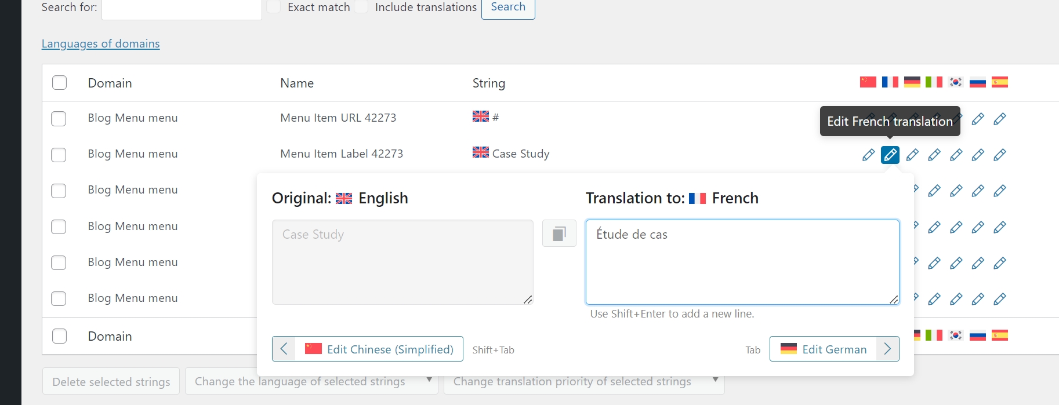Click Menu Item URL 42273 name cell
Image resolution: width=1059 pixels, height=405 pixels.
[x=338, y=118]
